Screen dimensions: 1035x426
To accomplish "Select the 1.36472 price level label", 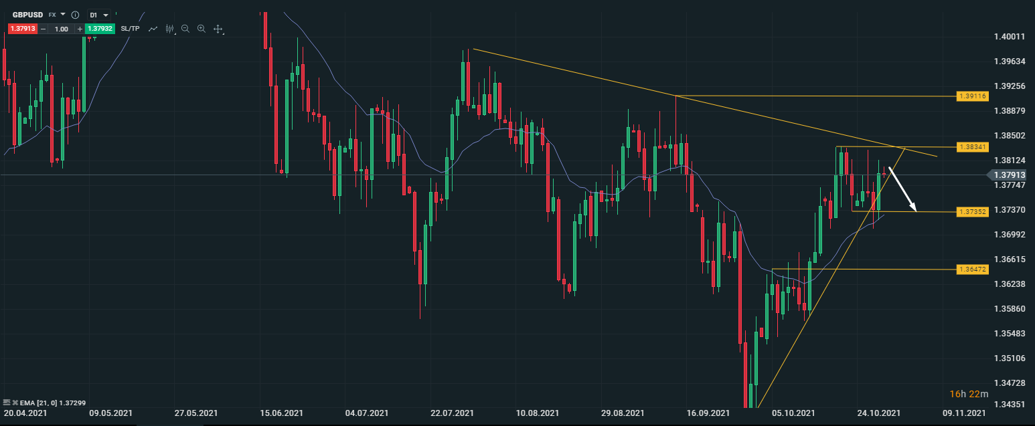I will [973, 270].
